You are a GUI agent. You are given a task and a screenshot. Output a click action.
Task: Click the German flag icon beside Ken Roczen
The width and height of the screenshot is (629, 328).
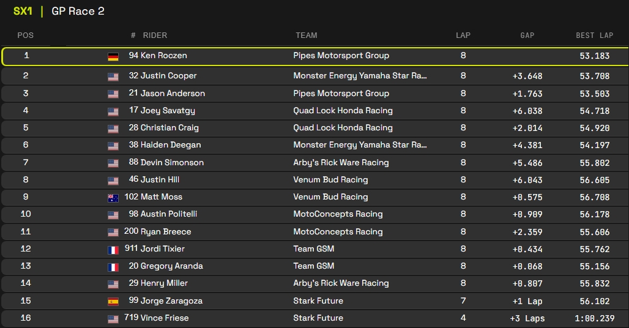(x=113, y=56)
